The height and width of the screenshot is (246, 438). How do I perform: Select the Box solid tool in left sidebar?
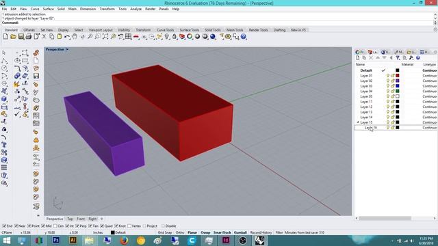4,98
